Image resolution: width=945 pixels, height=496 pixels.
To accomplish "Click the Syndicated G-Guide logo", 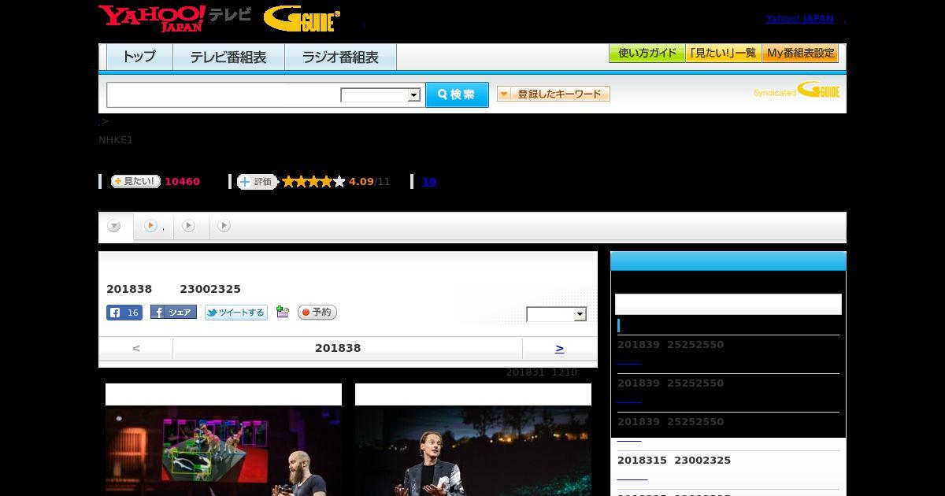I will [797, 91].
